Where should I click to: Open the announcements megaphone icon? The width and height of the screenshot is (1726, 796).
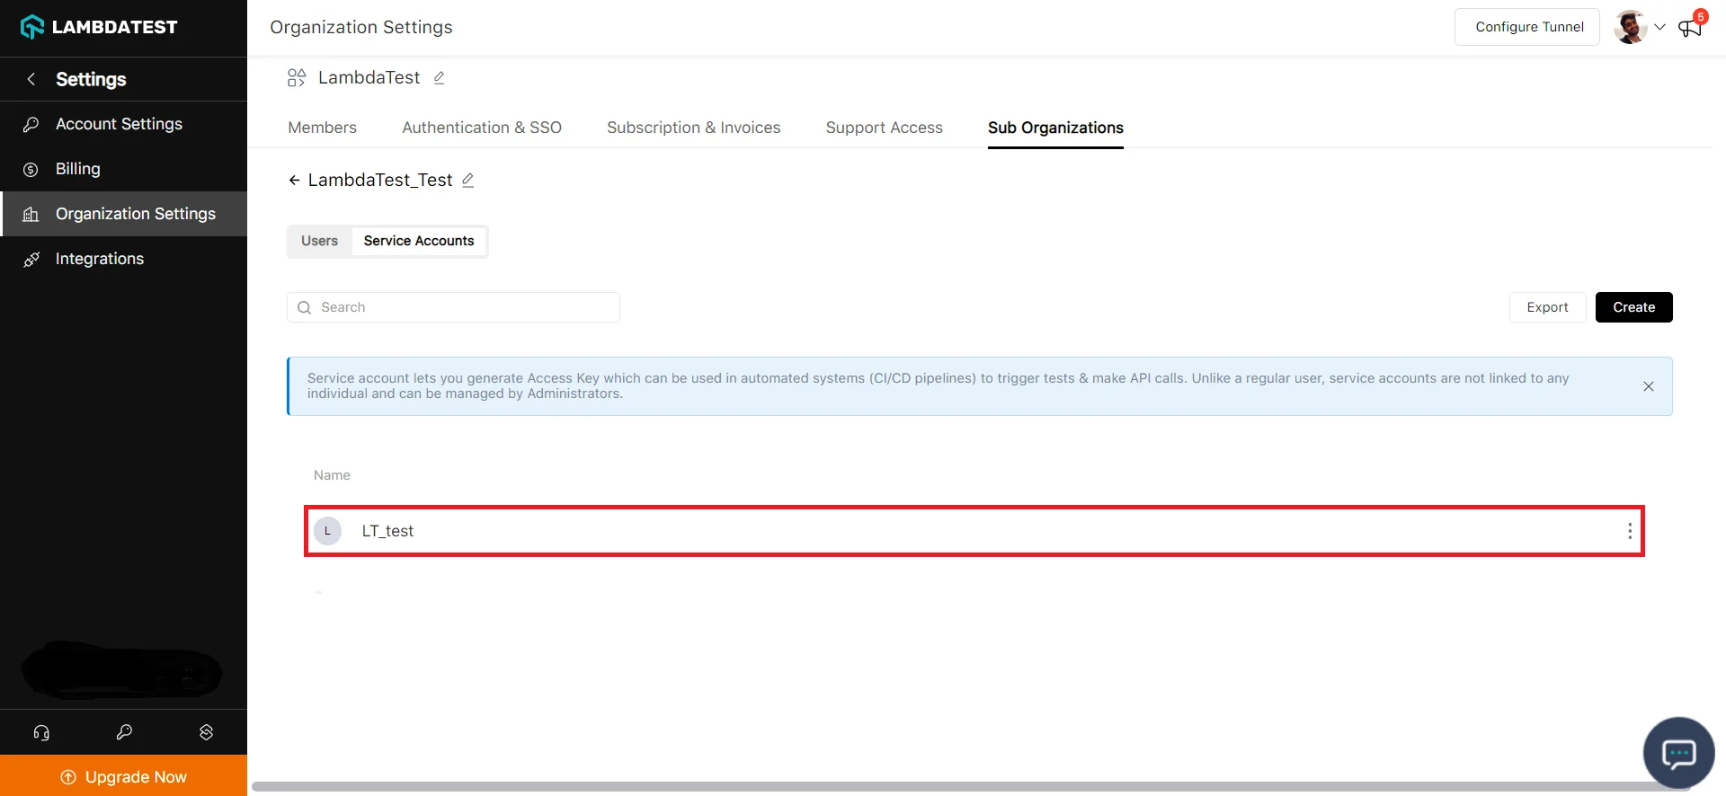click(1690, 28)
